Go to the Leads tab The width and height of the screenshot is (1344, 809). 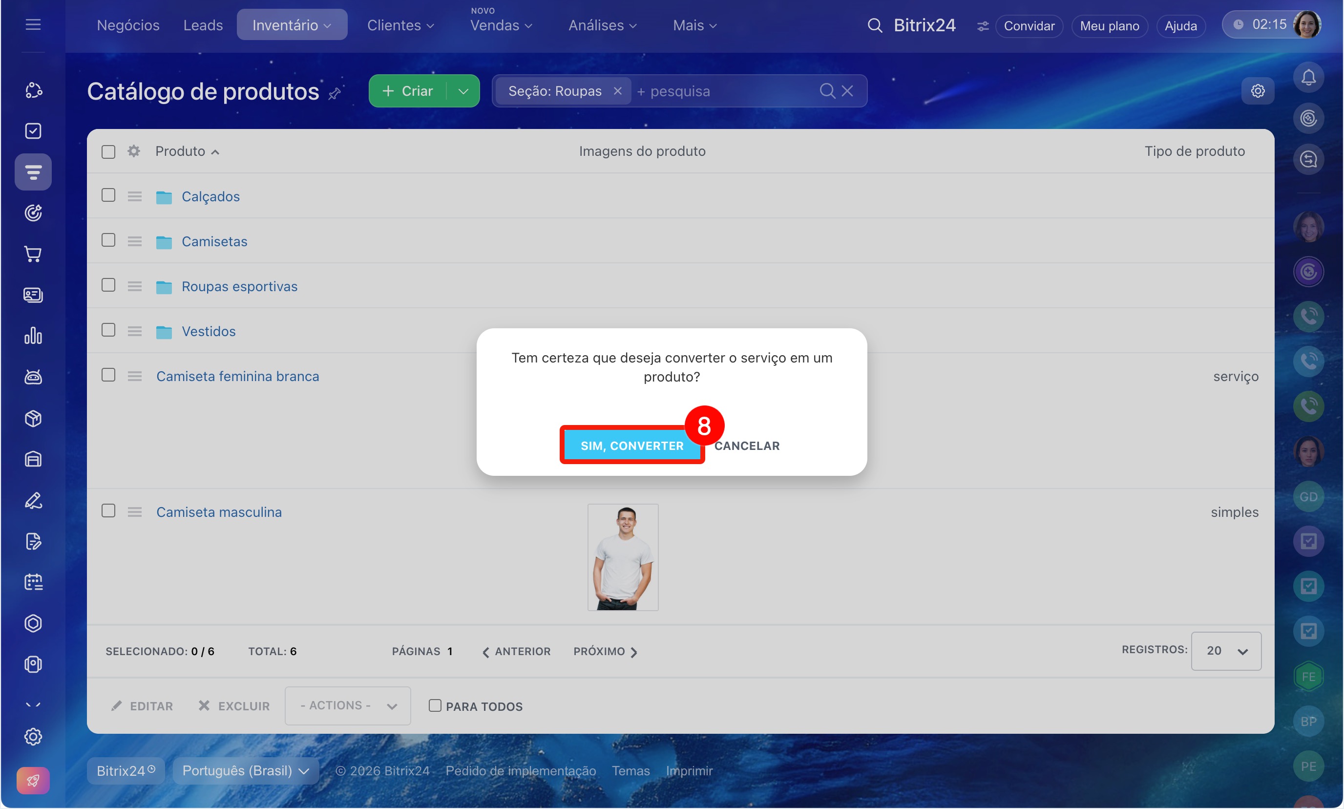click(203, 25)
